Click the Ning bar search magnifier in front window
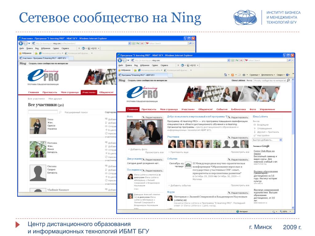This screenshot has width=315, height=236. point(289,80)
